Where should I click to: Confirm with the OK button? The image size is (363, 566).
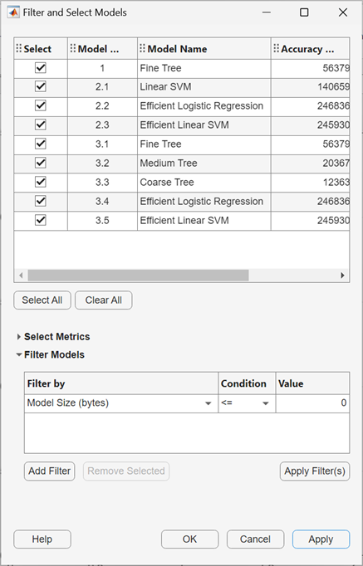(190, 539)
